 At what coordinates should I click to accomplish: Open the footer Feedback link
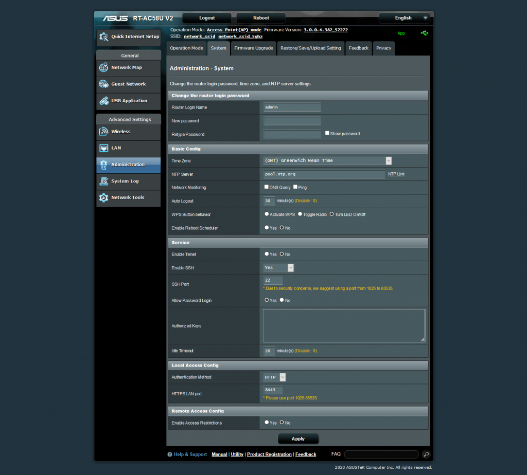[x=306, y=454]
